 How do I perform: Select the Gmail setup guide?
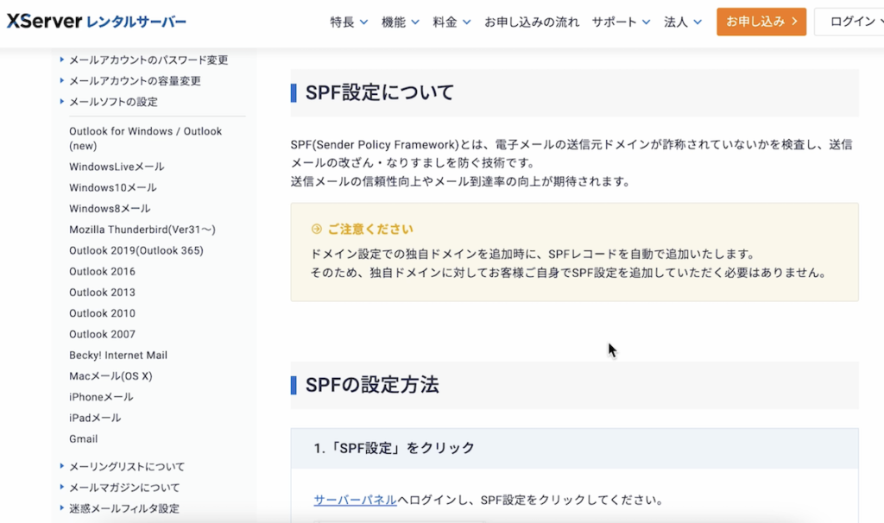click(83, 438)
